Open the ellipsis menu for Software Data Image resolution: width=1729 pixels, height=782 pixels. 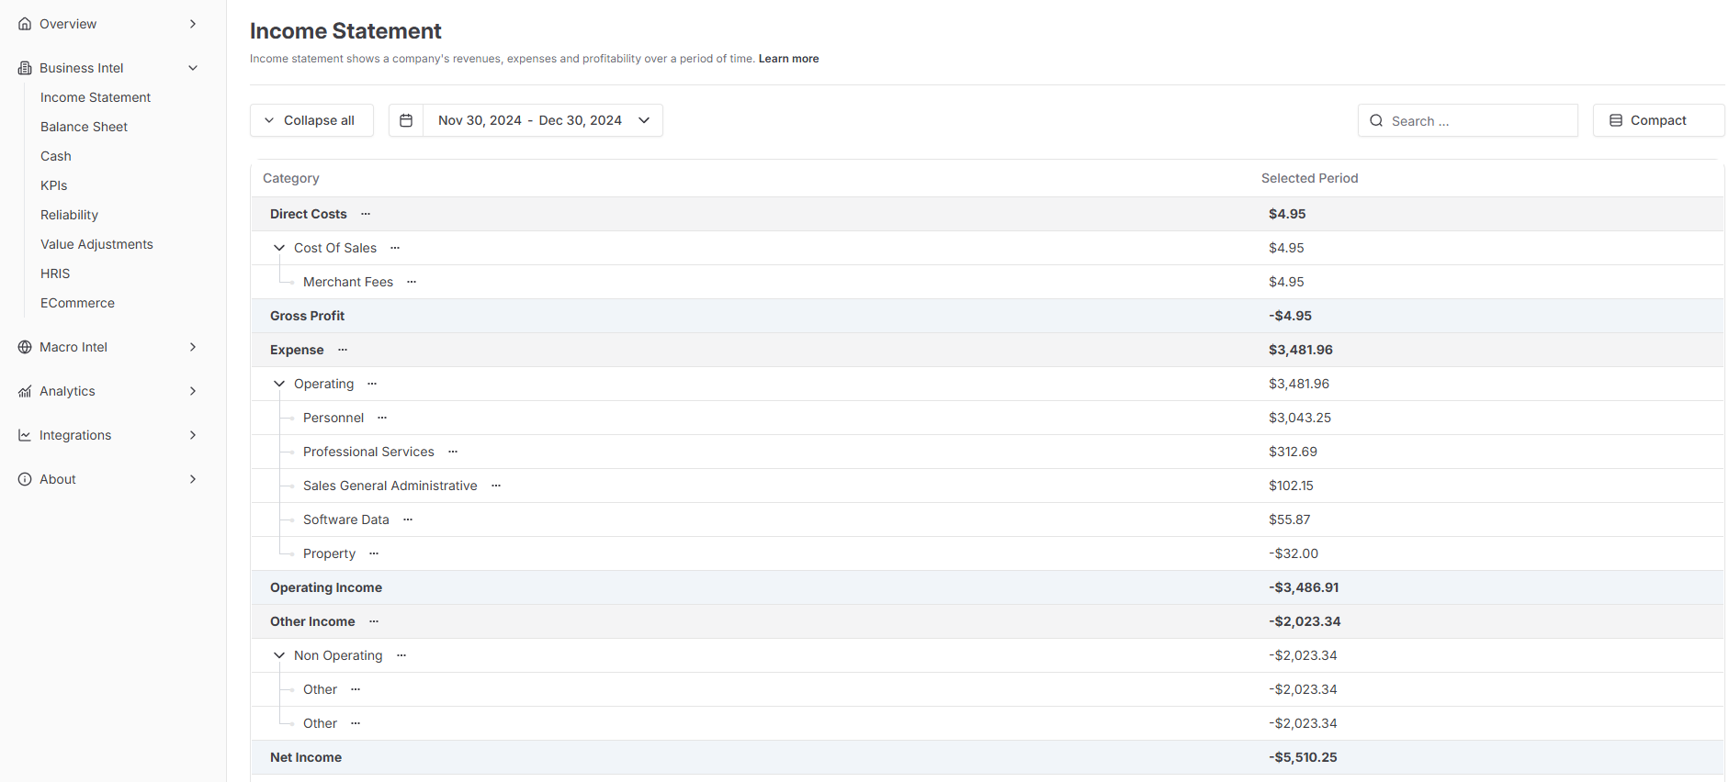408,519
